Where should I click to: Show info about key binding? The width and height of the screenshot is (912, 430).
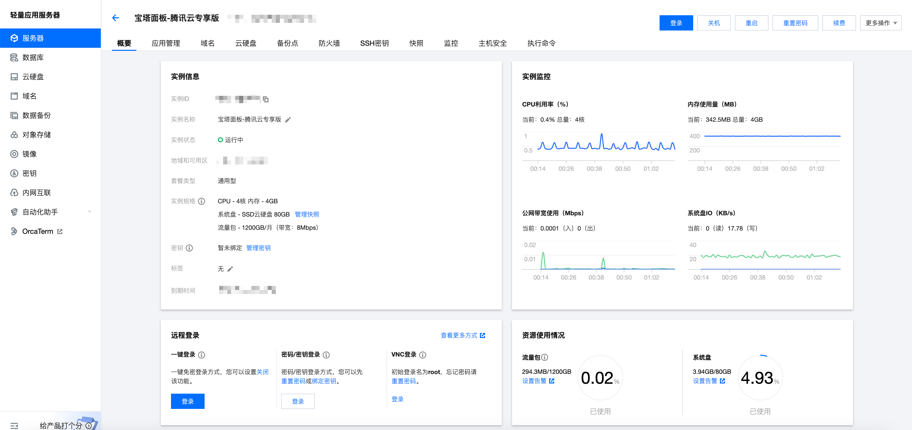pyautogui.click(x=189, y=248)
